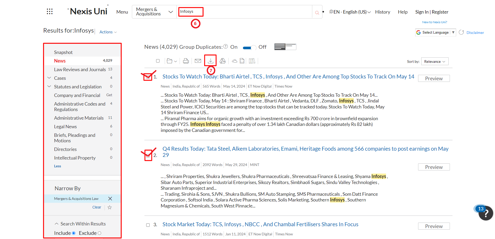The height and width of the screenshot is (239, 495).
Task: Click Less to collapse categories
Action: click(x=58, y=166)
